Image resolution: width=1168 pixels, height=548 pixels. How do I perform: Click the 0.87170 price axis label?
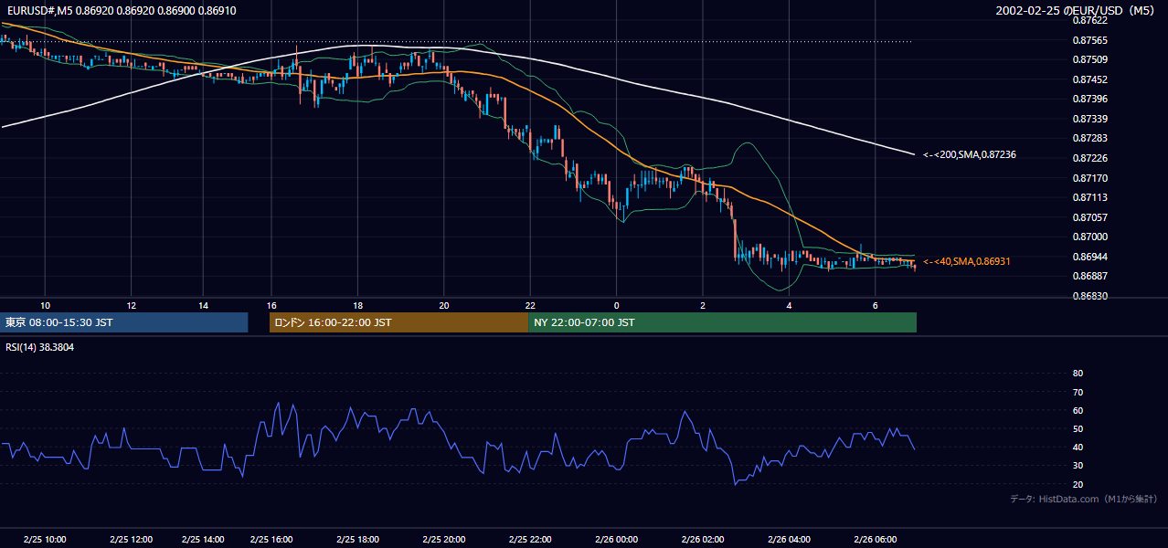click(1089, 178)
